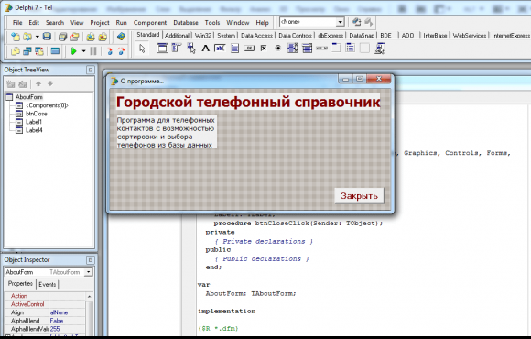The height and width of the screenshot is (339, 531).
Task: Pick the CheckBox component in palette
Action: click(x=264, y=49)
